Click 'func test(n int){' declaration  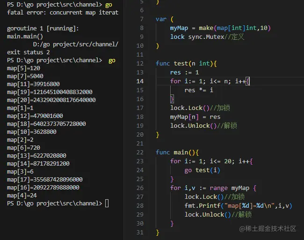[186, 64]
